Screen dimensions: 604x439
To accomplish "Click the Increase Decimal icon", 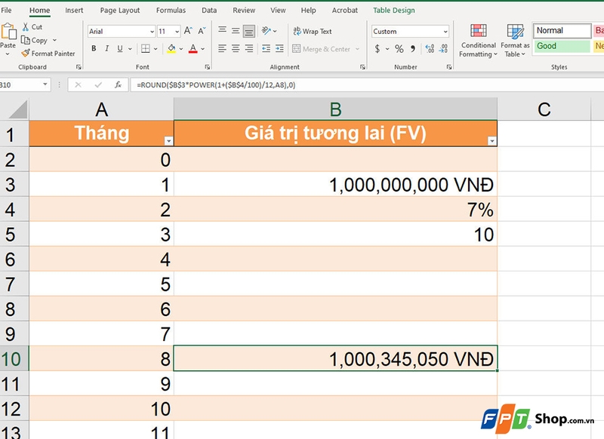I will 428,48.
